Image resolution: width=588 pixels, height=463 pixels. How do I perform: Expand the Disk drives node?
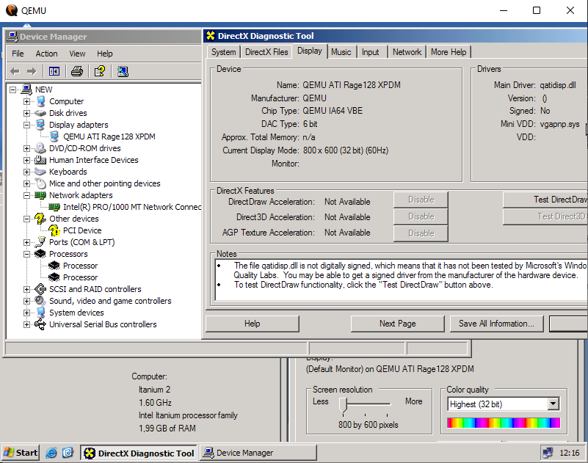(26, 113)
